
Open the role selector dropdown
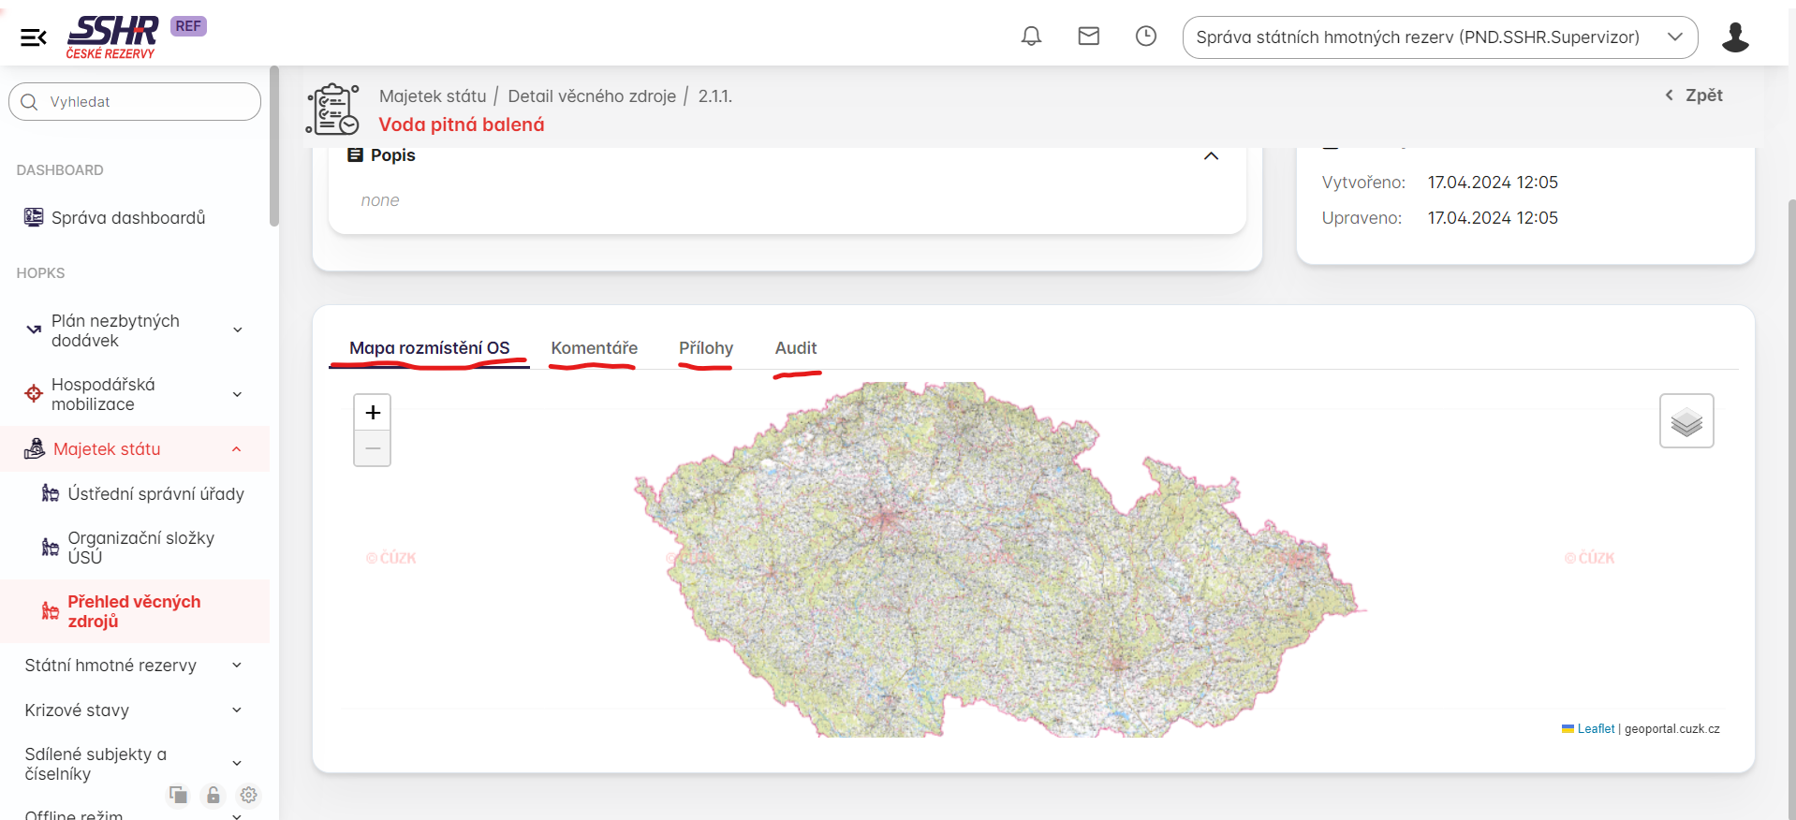[x=1439, y=37]
